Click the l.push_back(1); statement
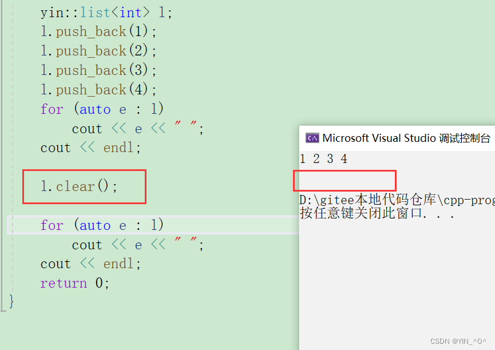This screenshot has height=350, width=495. point(93,31)
